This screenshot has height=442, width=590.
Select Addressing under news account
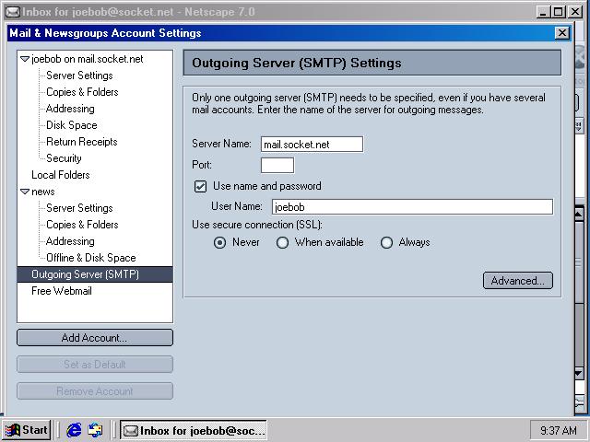70,241
